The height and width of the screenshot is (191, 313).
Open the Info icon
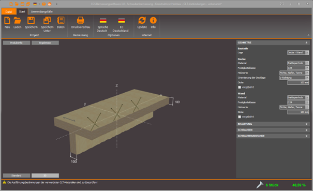click(153, 23)
